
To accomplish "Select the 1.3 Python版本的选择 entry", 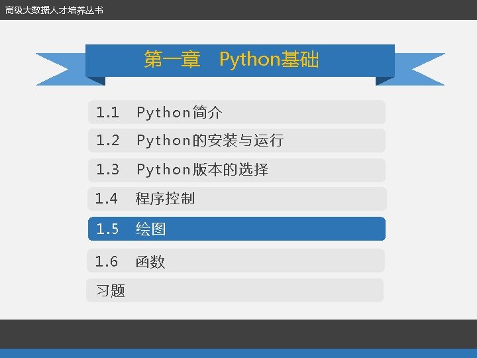I will (237, 170).
